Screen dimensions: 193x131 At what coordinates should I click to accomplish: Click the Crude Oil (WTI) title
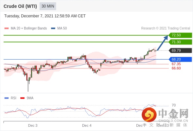(x=20, y=6)
